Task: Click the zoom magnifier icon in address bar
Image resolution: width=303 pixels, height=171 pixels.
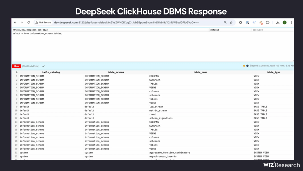Action: pos(225,22)
